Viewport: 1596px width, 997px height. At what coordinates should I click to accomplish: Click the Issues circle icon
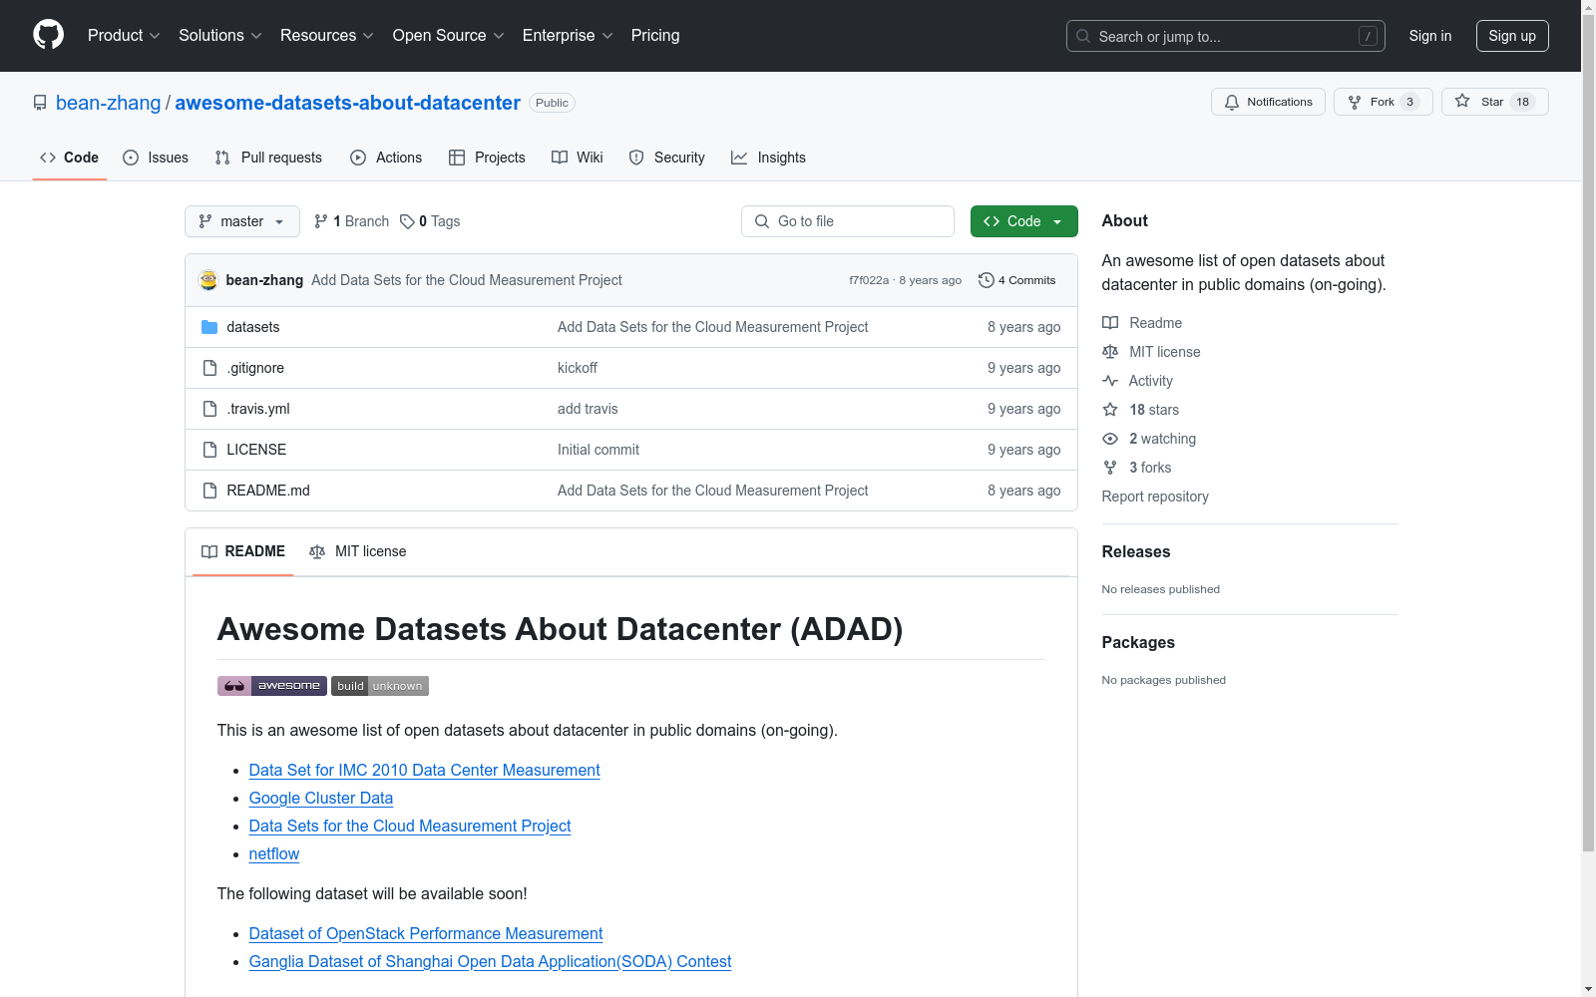[x=131, y=158]
